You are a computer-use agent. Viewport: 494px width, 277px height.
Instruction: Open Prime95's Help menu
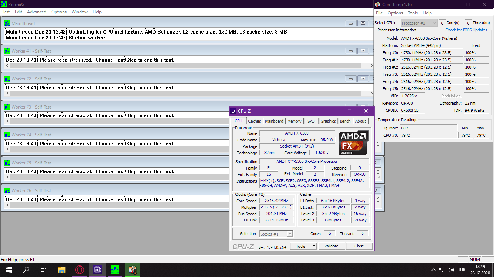point(97,12)
